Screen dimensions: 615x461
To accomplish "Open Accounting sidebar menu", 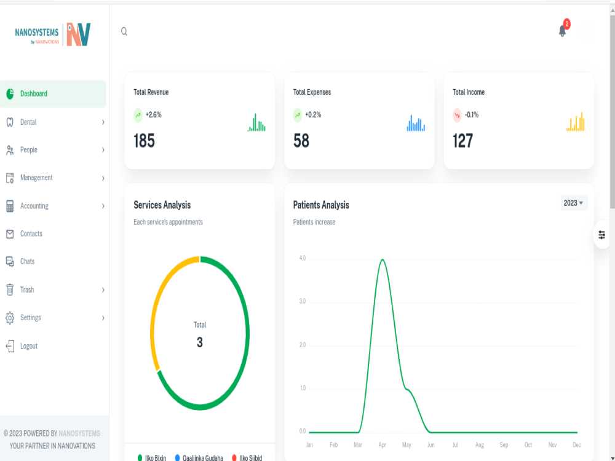I will click(x=53, y=206).
